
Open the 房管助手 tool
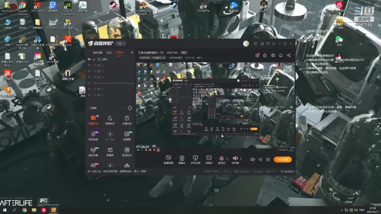[x=110, y=120]
